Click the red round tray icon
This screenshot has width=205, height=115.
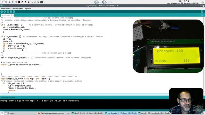tap(19, 2)
